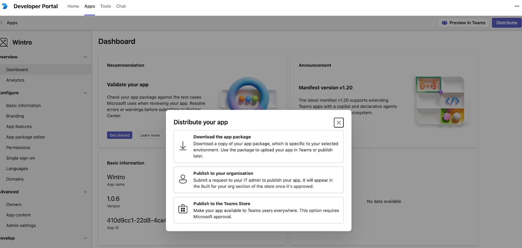Click the Wintro app name value
This screenshot has height=248, width=522.
(116, 177)
